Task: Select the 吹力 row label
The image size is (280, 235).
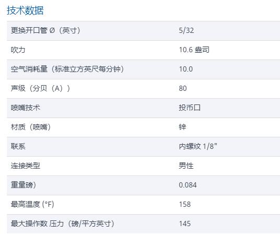Action: click(18, 50)
